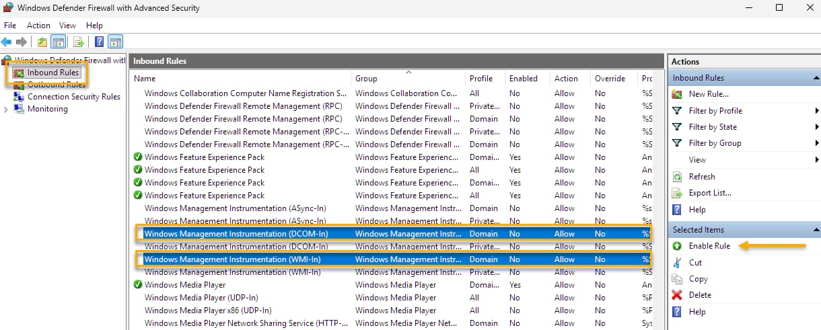Click New Rule... action link
The image size is (821, 330).
tap(709, 94)
